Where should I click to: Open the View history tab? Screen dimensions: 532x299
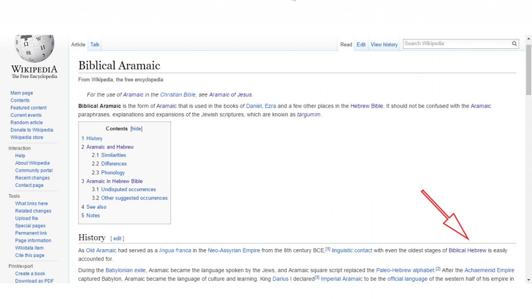click(x=384, y=45)
